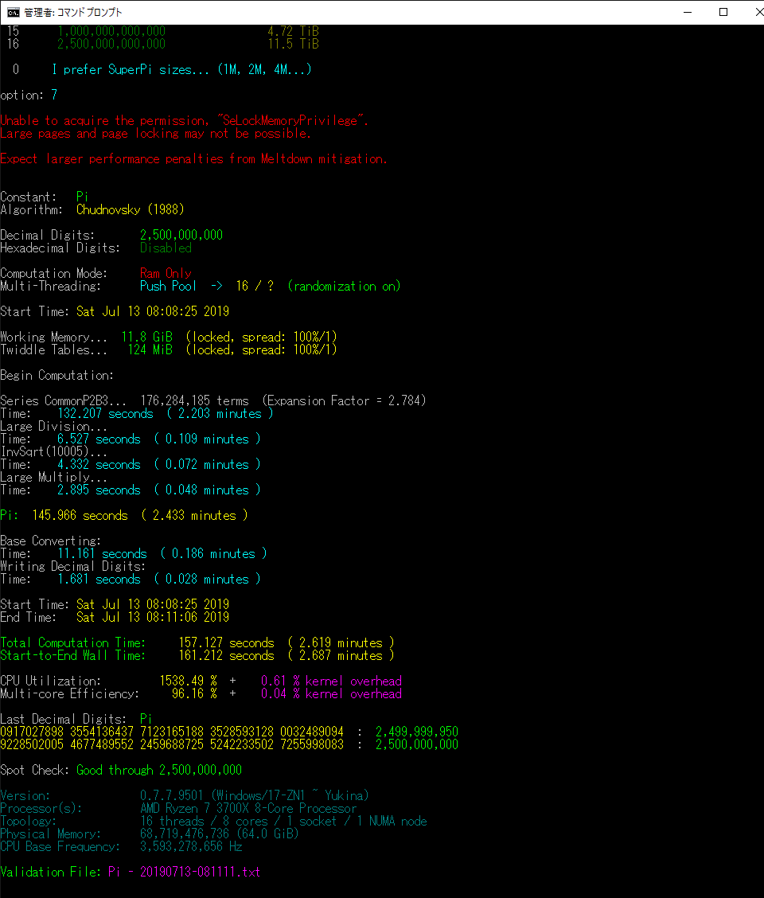This screenshot has width=764, height=898.
Task: Click the red SeLockMemoryPrivilege warning line
Action: (184, 121)
